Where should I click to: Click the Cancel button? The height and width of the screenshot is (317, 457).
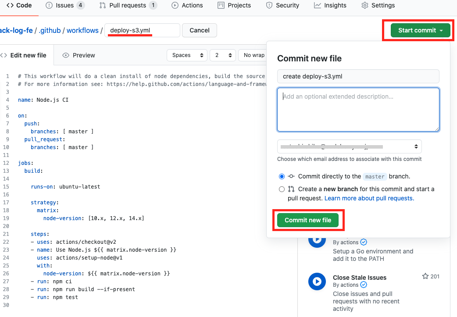(200, 30)
